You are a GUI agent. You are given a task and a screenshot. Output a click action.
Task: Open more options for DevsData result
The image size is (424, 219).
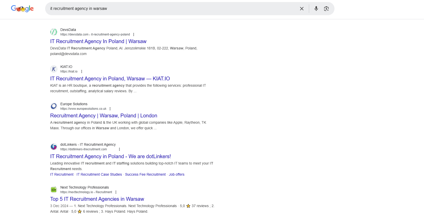(134, 34)
